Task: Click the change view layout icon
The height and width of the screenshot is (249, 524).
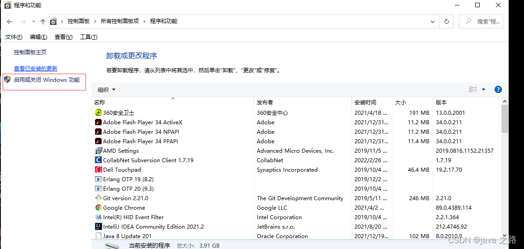Action: (473, 89)
